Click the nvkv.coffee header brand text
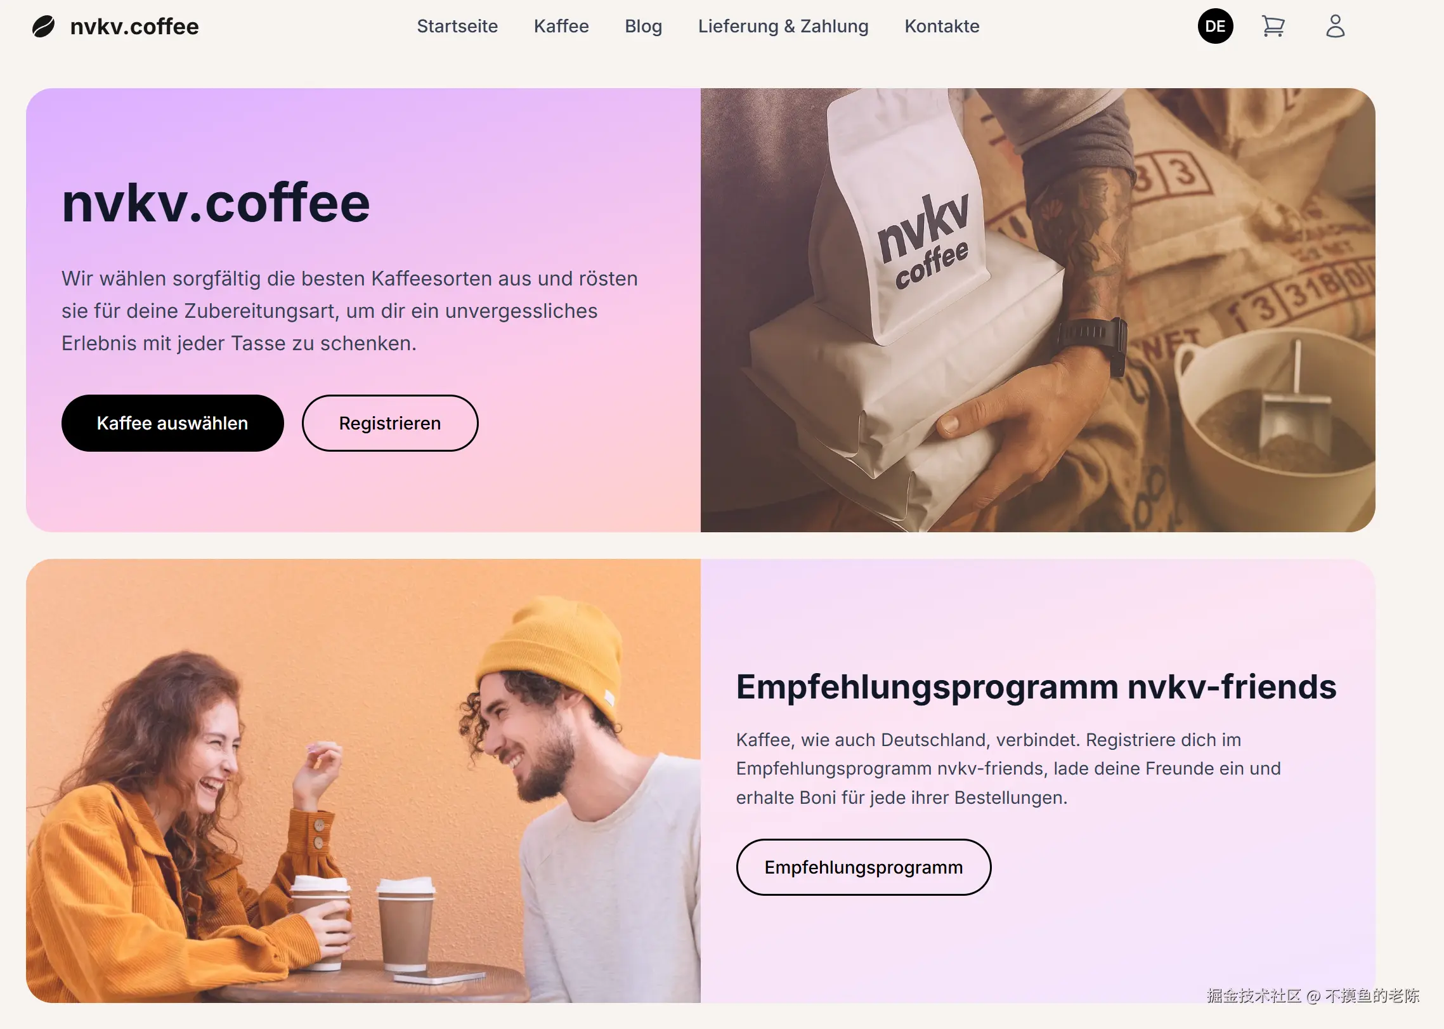This screenshot has width=1444, height=1029. (x=134, y=27)
